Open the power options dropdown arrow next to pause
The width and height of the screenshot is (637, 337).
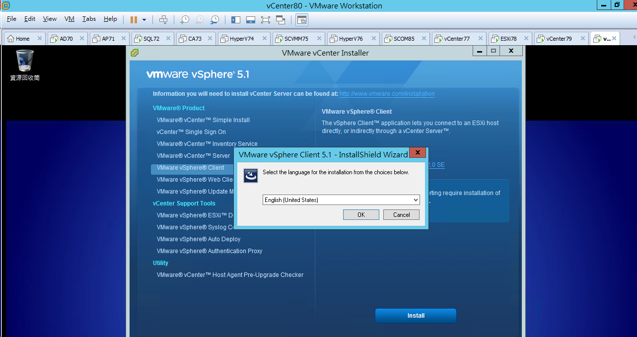tap(144, 20)
